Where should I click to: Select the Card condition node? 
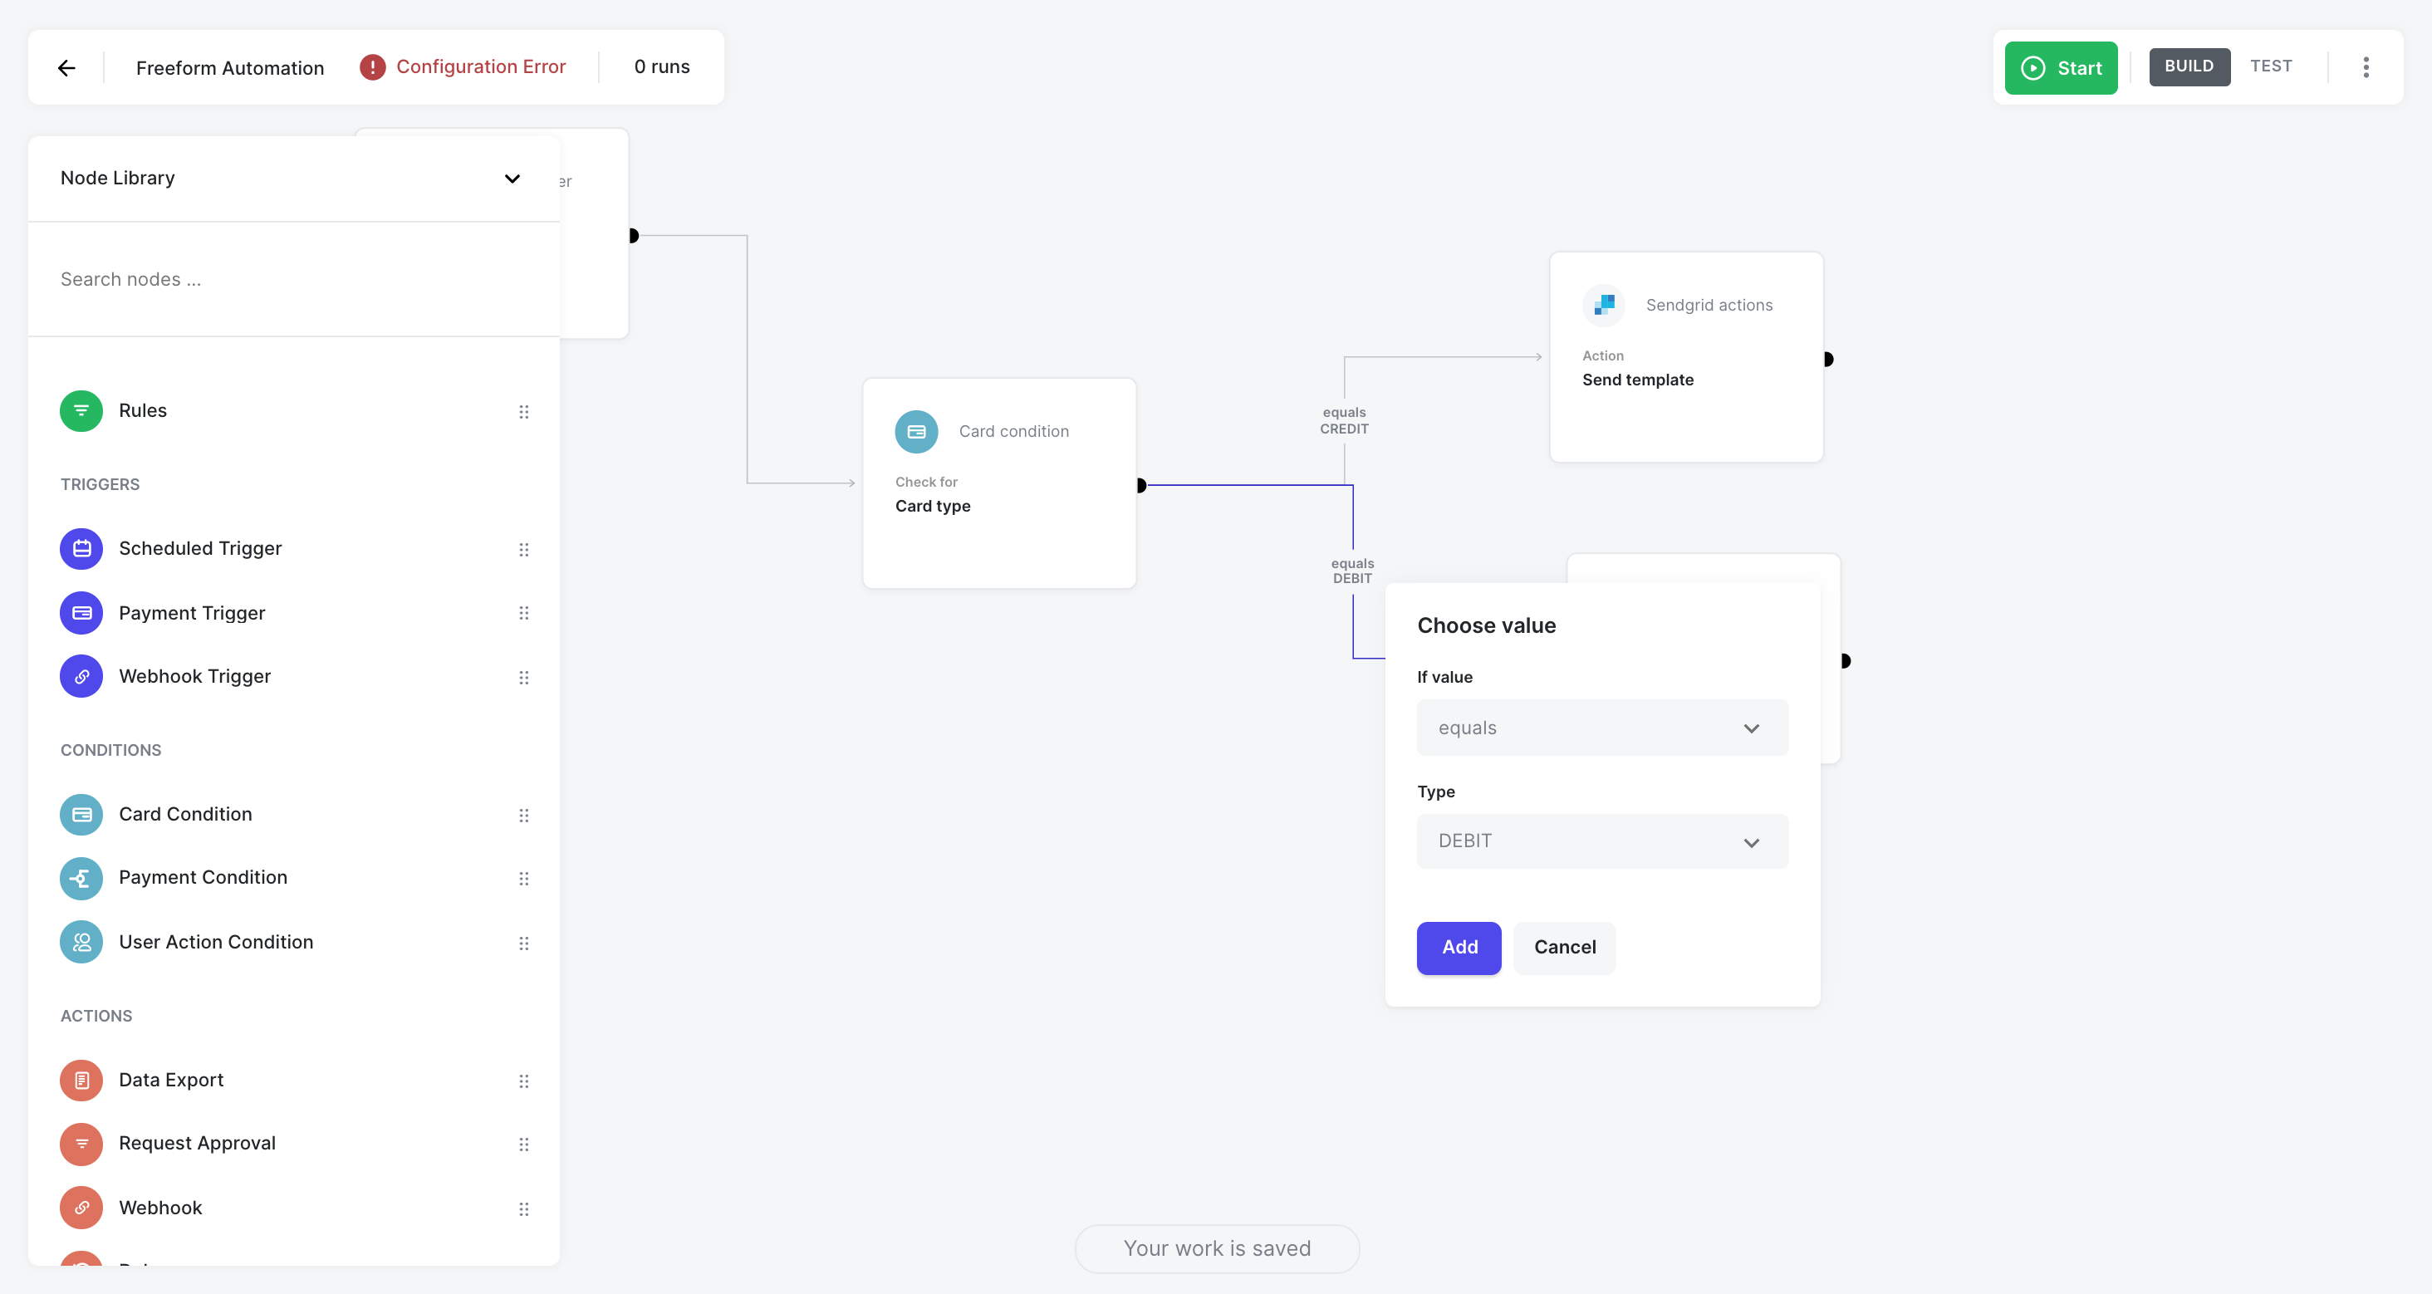click(x=999, y=483)
